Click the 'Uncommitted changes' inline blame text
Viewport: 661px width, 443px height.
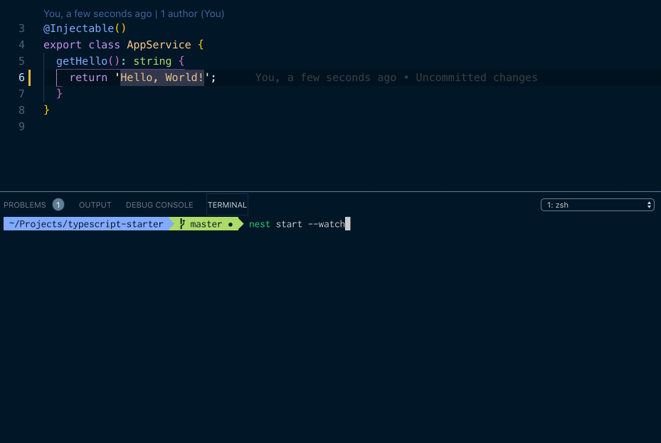476,78
